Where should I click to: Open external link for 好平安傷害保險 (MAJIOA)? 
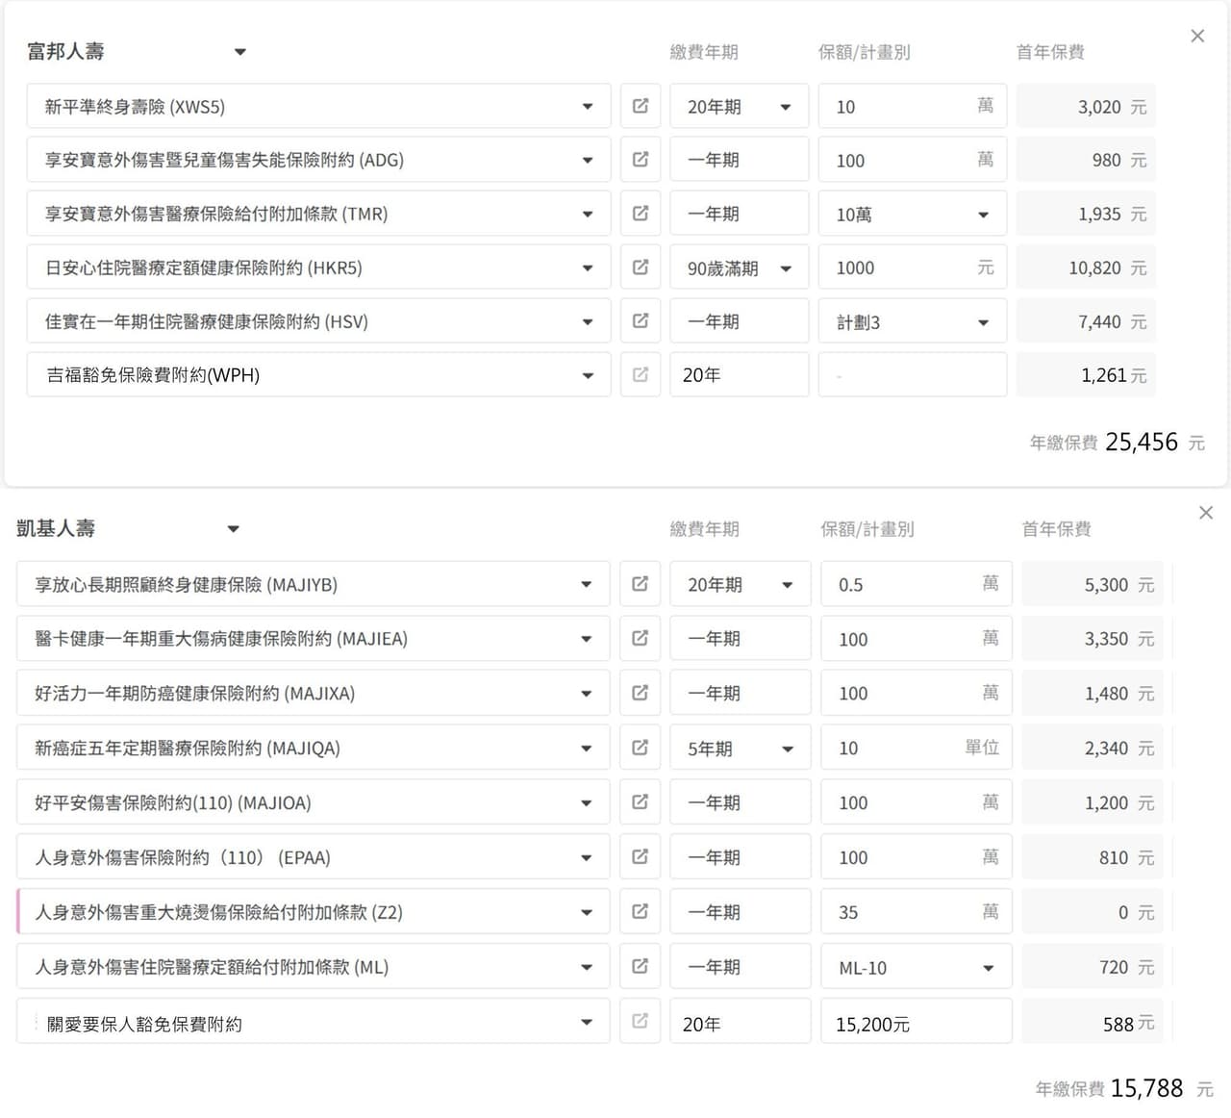pyautogui.click(x=640, y=802)
